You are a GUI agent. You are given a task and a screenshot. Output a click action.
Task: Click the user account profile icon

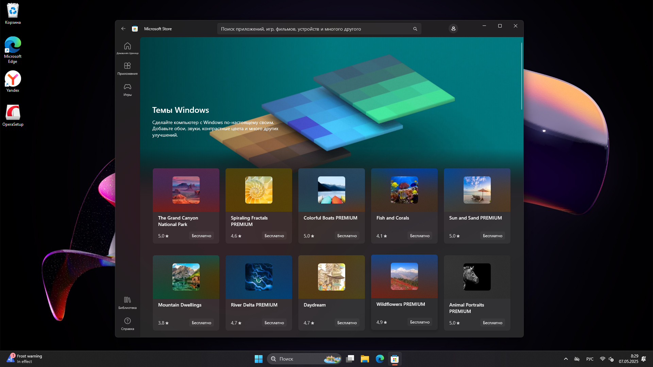[x=453, y=29]
